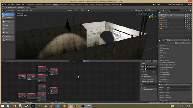Click the viewport pan (hand) gizmo button
193x108 pixels.
pyautogui.click(x=144, y=14)
